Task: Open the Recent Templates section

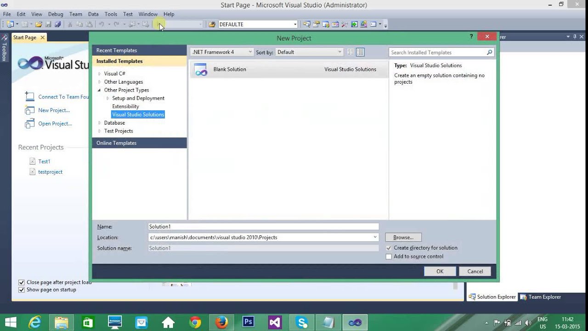Action: 139,50
